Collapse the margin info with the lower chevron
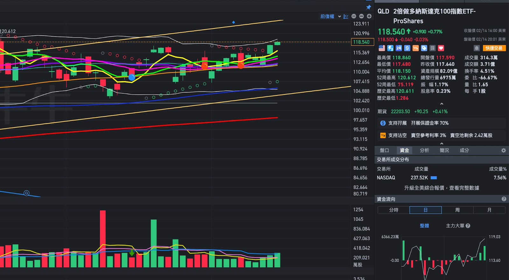Screen dimensions: 509x280 [x=442, y=144]
